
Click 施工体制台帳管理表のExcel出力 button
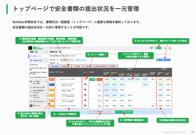click(x=101, y=112)
